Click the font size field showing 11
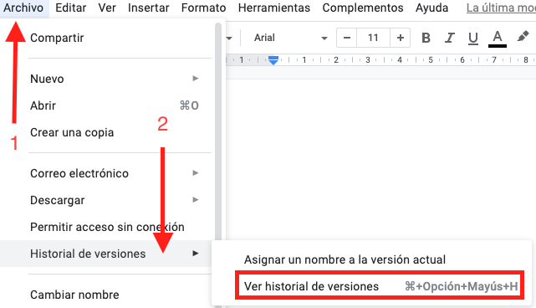 (373, 38)
